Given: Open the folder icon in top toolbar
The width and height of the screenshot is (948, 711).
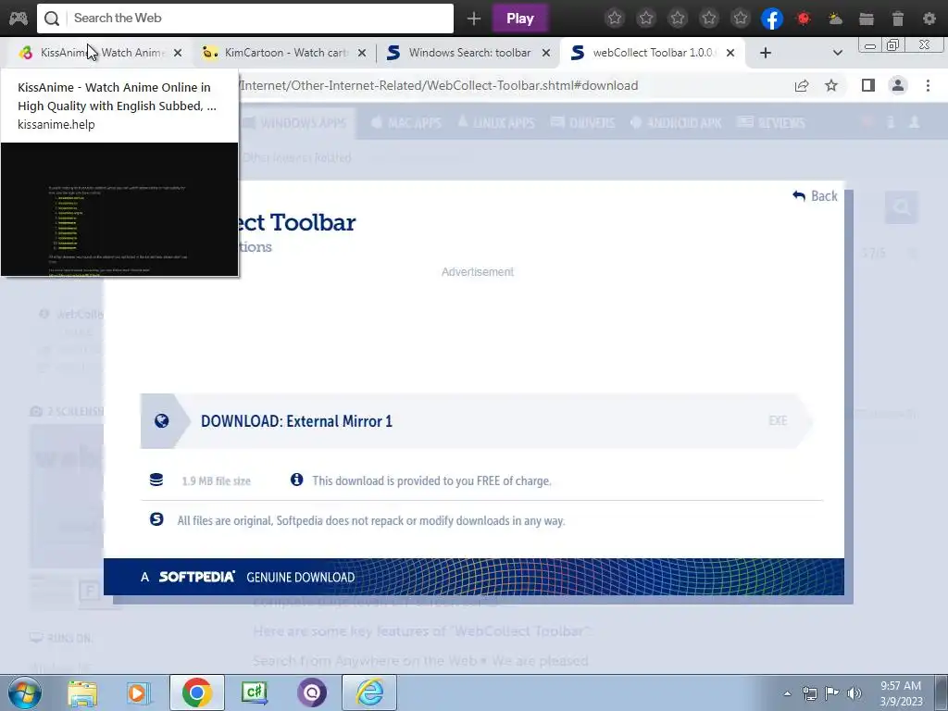Looking at the screenshot, I should point(867,19).
